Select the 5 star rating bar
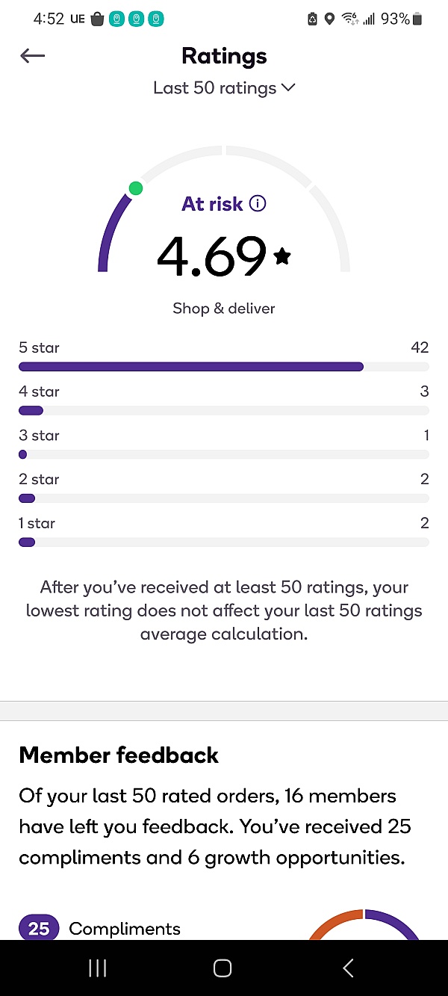 [x=224, y=367]
